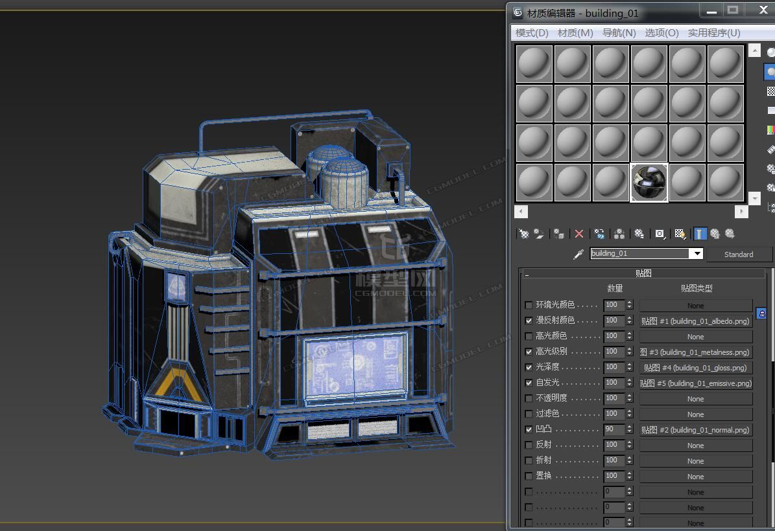Uncheck the 自发光 map checkbox
Screen dimensions: 775x531
coord(529,383)
